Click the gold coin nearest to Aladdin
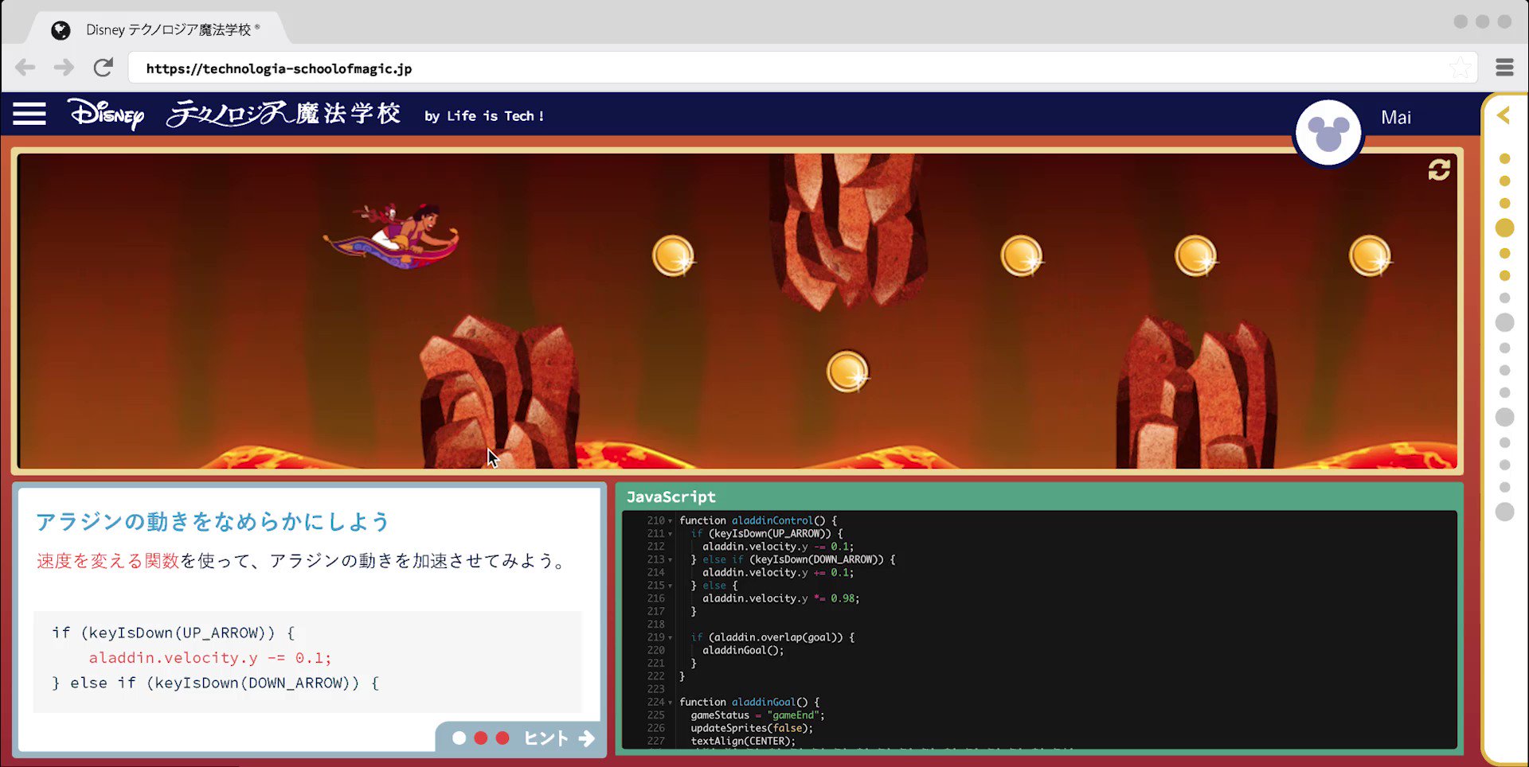This screenshot has width=1529, height=767. (673, 256)
